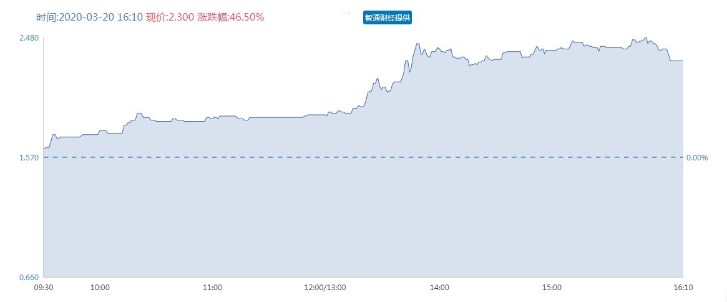
Task: Click the price line's start point at 09:30
Action: 44,149
